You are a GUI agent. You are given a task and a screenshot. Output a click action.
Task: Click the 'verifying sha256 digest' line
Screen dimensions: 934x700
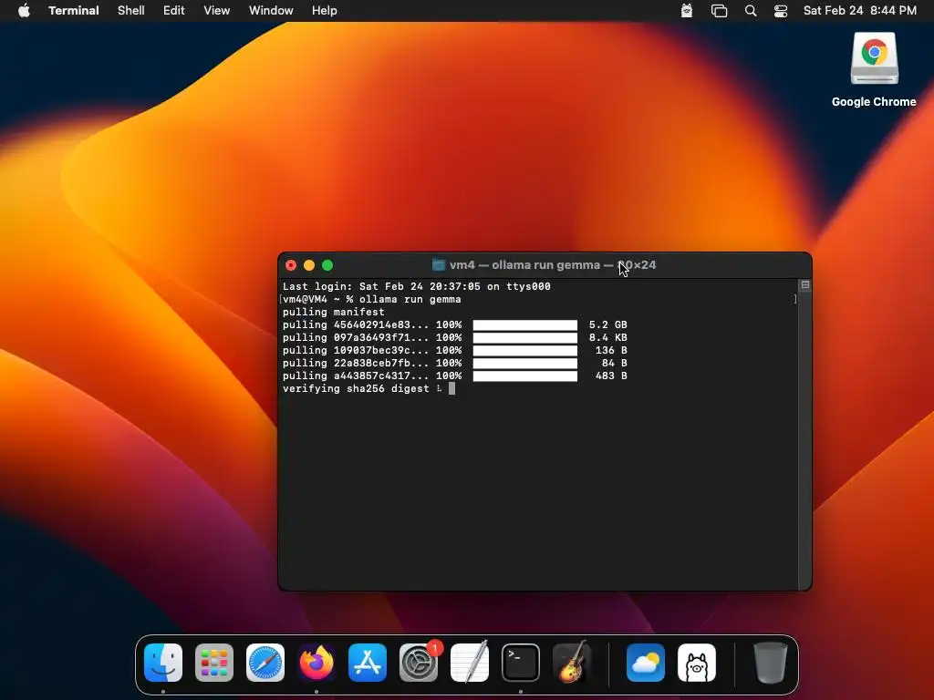[x=356, y=388]
